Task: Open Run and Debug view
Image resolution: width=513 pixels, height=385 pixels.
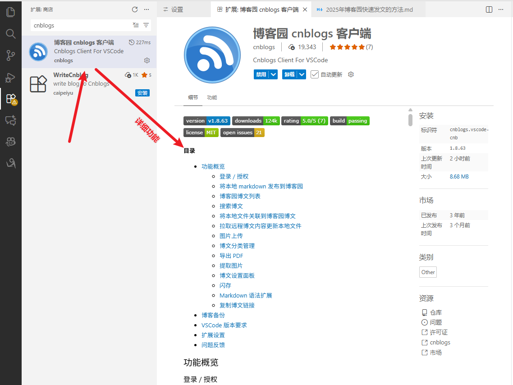Action: tap(10, 77)
